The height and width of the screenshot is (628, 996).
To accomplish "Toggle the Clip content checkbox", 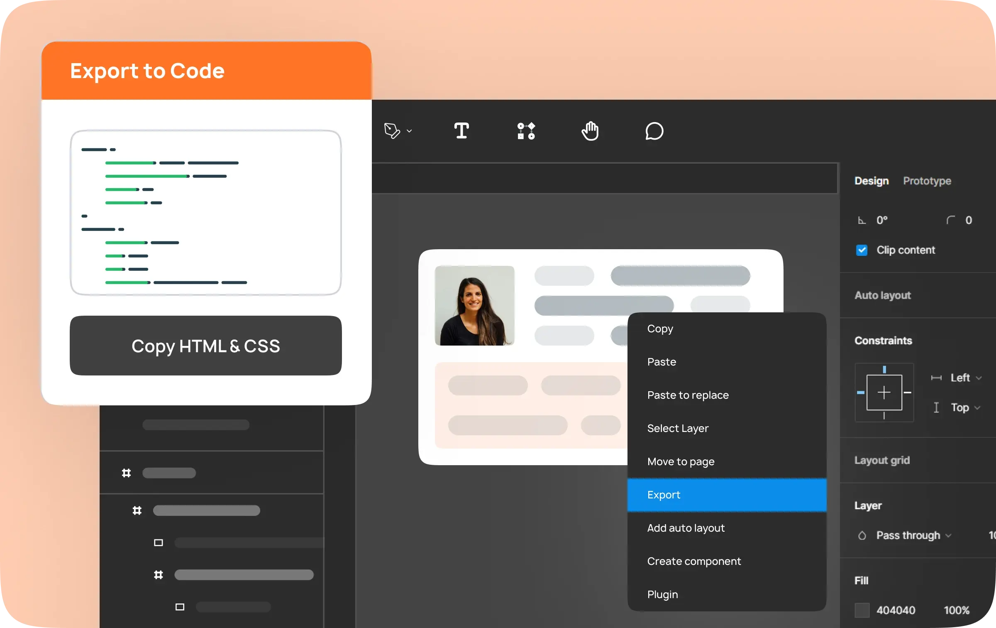I will pos(862,250).
